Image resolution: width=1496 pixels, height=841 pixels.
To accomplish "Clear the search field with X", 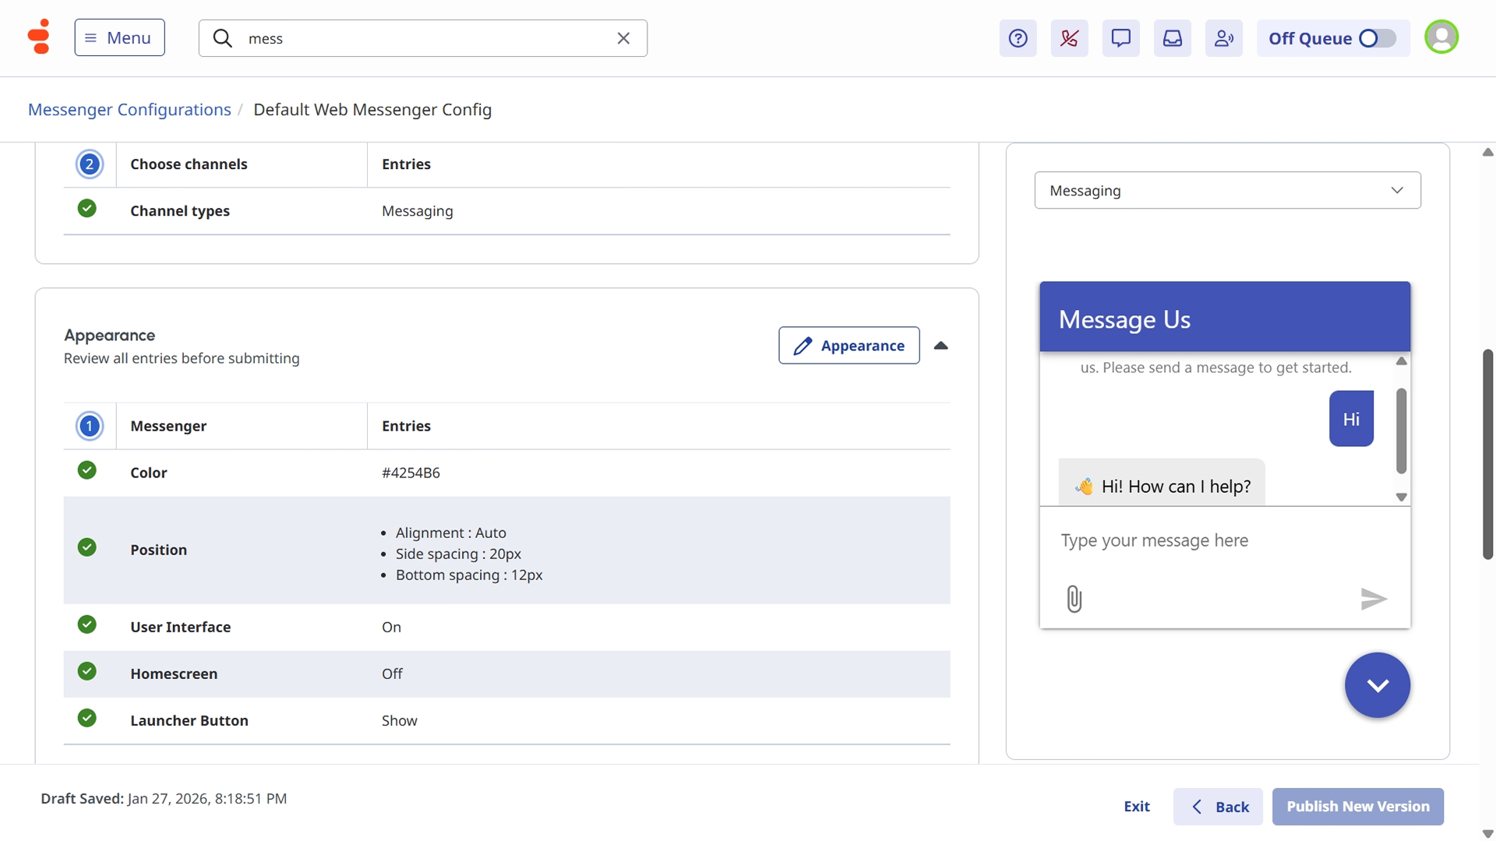I will coord(623,38).
